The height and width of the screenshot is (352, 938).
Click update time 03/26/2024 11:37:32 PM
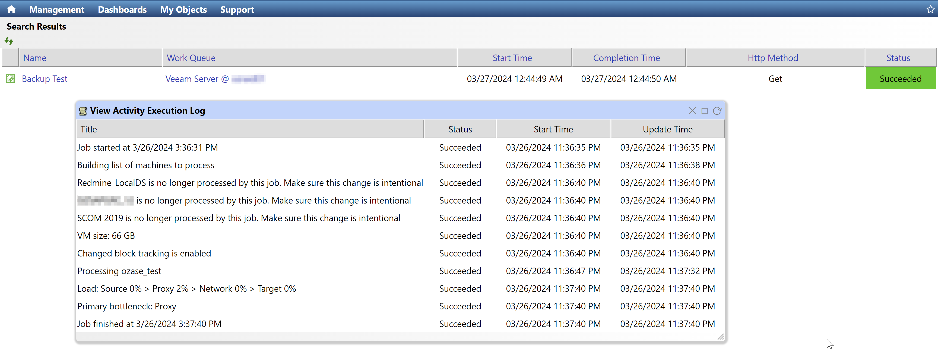click(667, 271)
